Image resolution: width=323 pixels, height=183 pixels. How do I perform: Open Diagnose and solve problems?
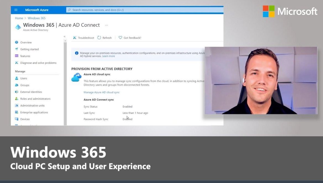(x=38, y=63)
